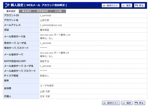Click the top 戻る back button
The image size is (151, 108).
(139, 5)
